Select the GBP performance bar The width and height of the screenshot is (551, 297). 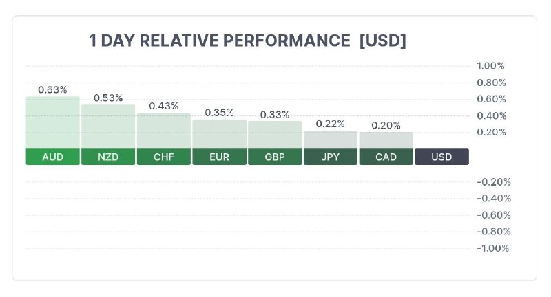(275, 135)
